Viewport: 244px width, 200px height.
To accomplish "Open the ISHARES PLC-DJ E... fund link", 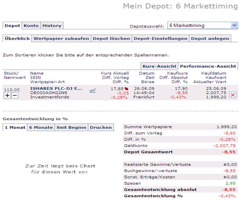I will 56,88.
